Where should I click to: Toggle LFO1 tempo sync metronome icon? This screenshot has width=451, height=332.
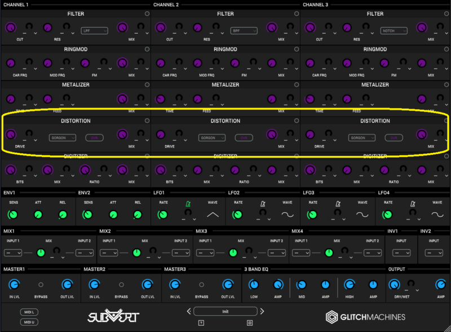pos(188,203)
